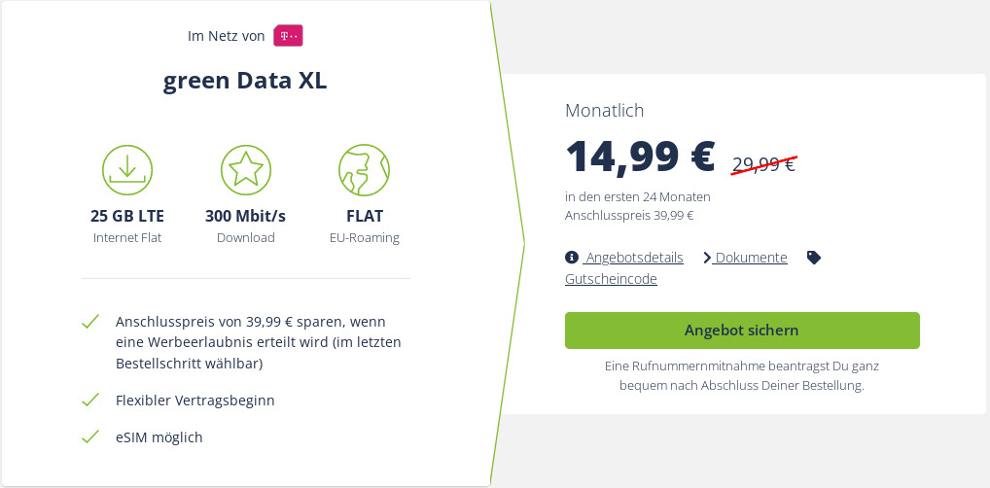Click the checkmark beside eSIM möglich
The width and height of the screenshot is (990, 488).
click(x=90, y=437)
